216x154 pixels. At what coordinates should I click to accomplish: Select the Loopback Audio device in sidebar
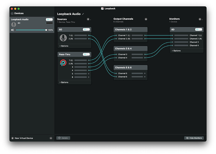coord(32,25)
